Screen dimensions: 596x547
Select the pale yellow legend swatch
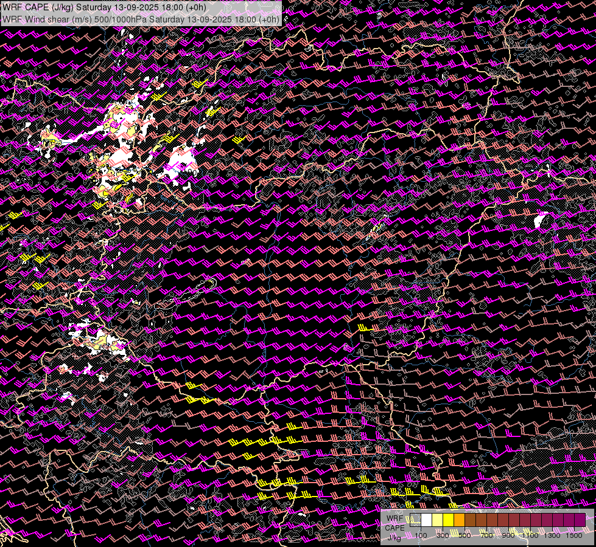(x=438, y=520)
